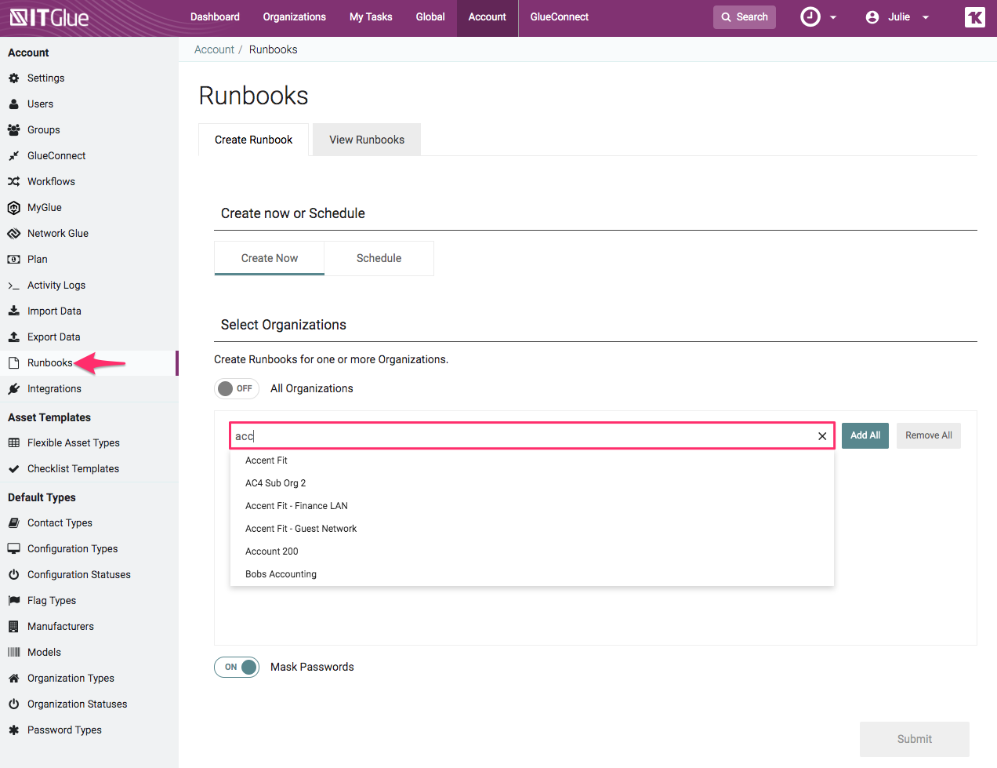Switch to the Schedule option
The height and width of the screenshot is (768, 997).
pyautogui.click(x=379, y=258)
